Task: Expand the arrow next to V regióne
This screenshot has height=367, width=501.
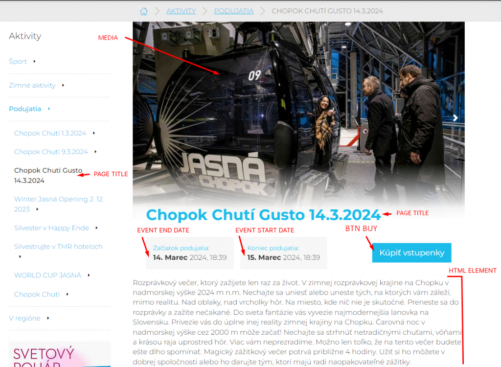Action: pos(48,319)
